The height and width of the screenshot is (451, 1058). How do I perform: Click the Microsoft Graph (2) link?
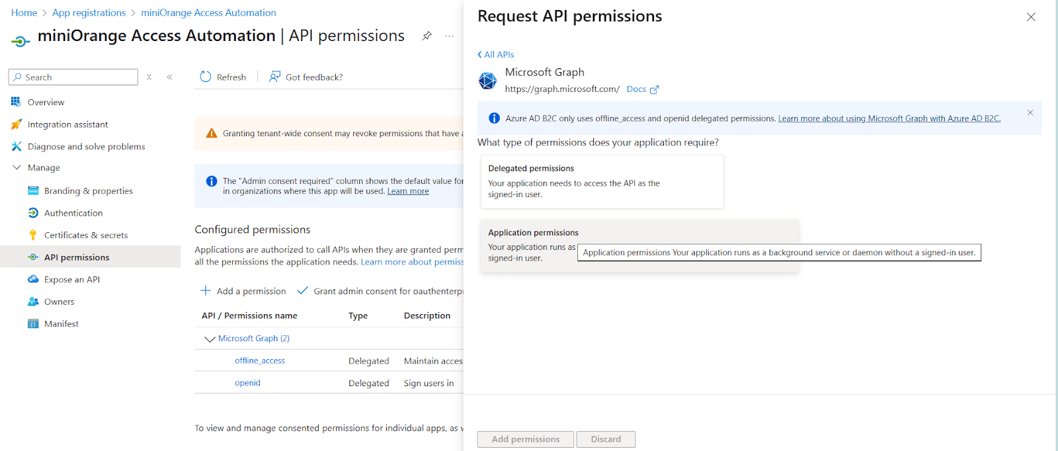[254, 339]
